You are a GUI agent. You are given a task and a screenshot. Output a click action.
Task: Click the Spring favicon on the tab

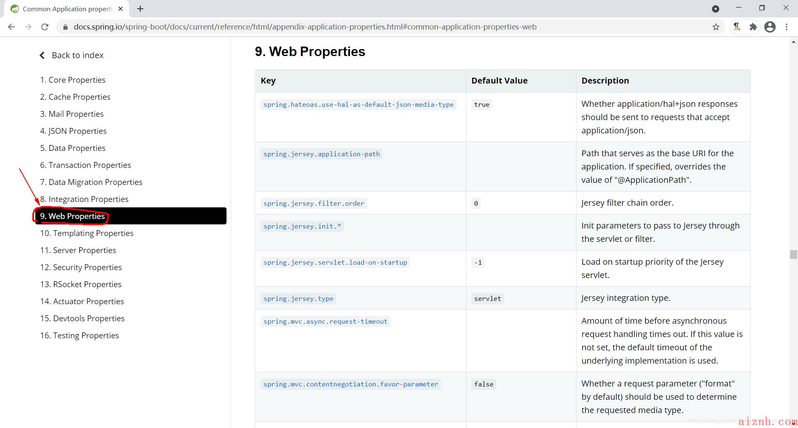15,9
